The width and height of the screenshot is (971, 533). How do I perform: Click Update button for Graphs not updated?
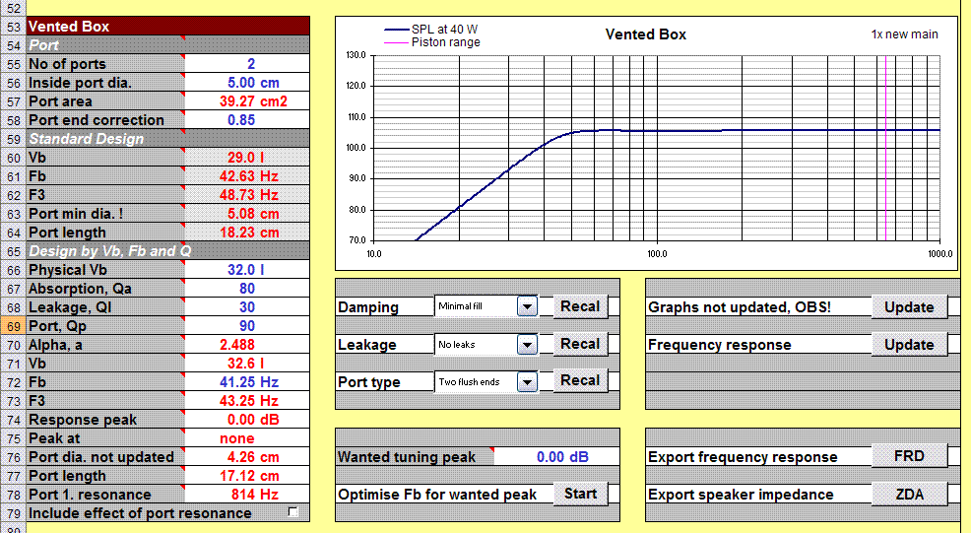click(909, 307)
